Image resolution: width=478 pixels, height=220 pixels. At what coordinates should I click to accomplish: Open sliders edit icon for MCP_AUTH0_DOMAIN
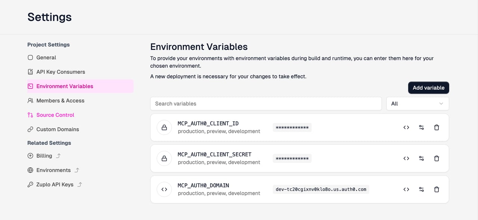pos(421,189)
